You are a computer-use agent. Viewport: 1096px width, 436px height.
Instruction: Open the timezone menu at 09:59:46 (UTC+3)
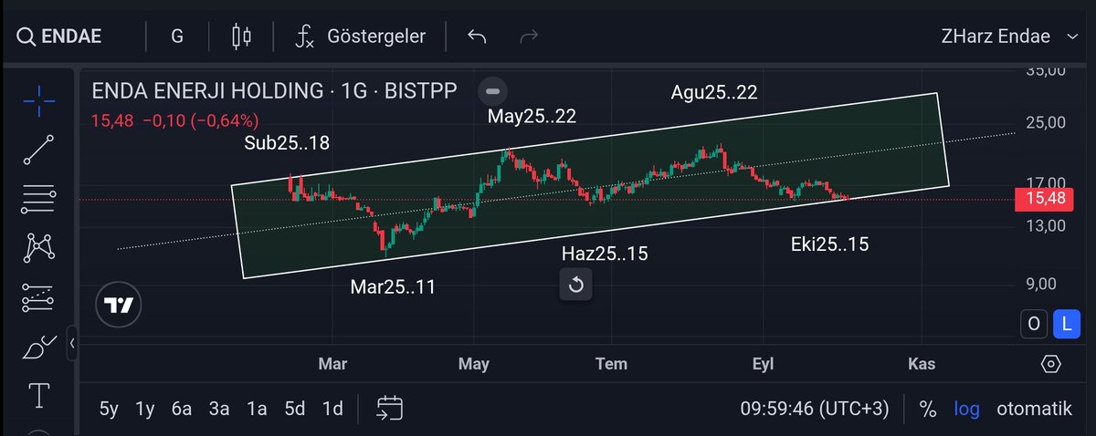tap(815, 409)
